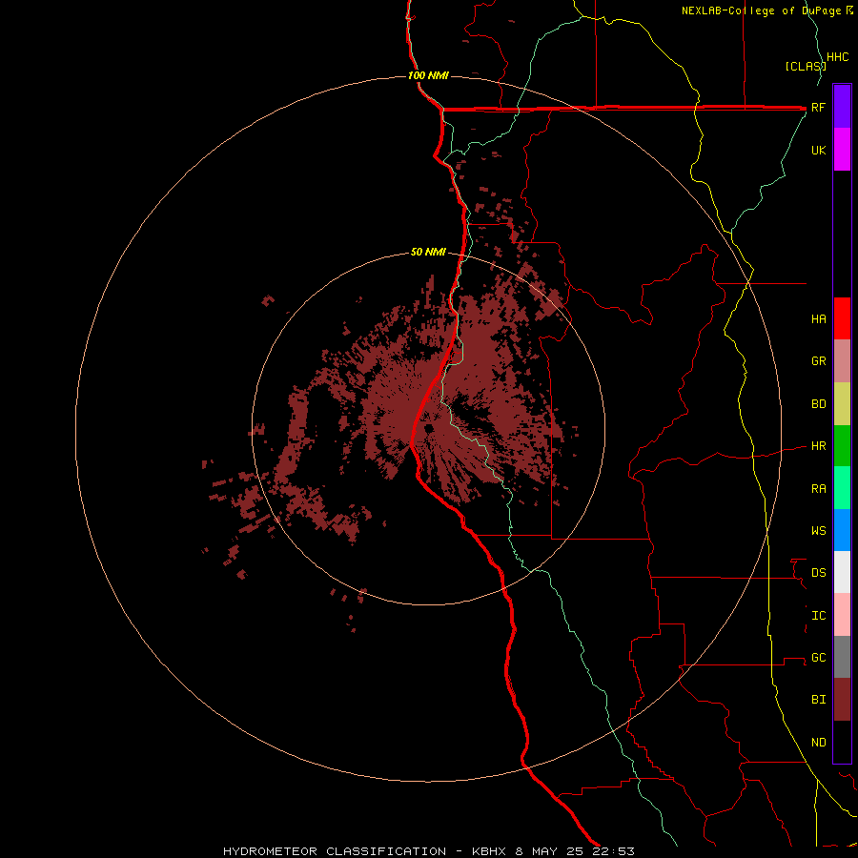
Task: Select the yellow BD legend swatch
Action: (x=842, y=404)
